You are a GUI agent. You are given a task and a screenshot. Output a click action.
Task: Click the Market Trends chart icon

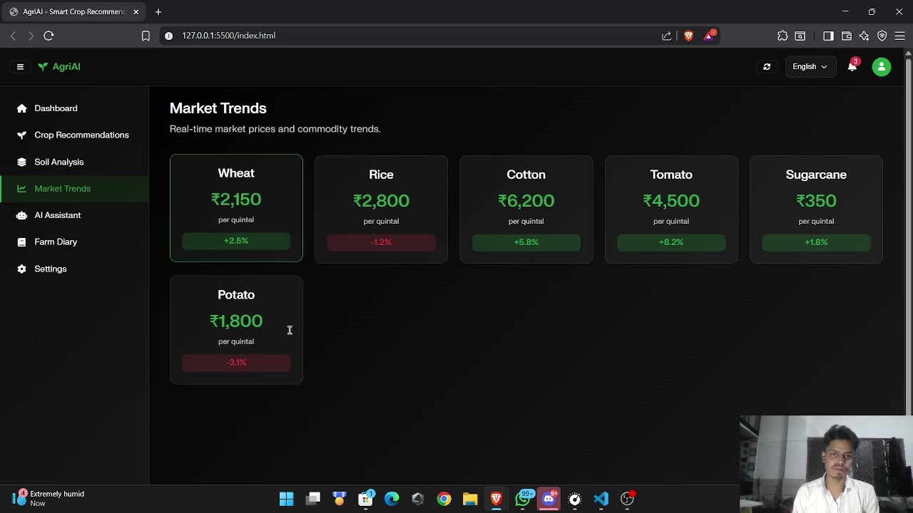click(x=21, y=189)
